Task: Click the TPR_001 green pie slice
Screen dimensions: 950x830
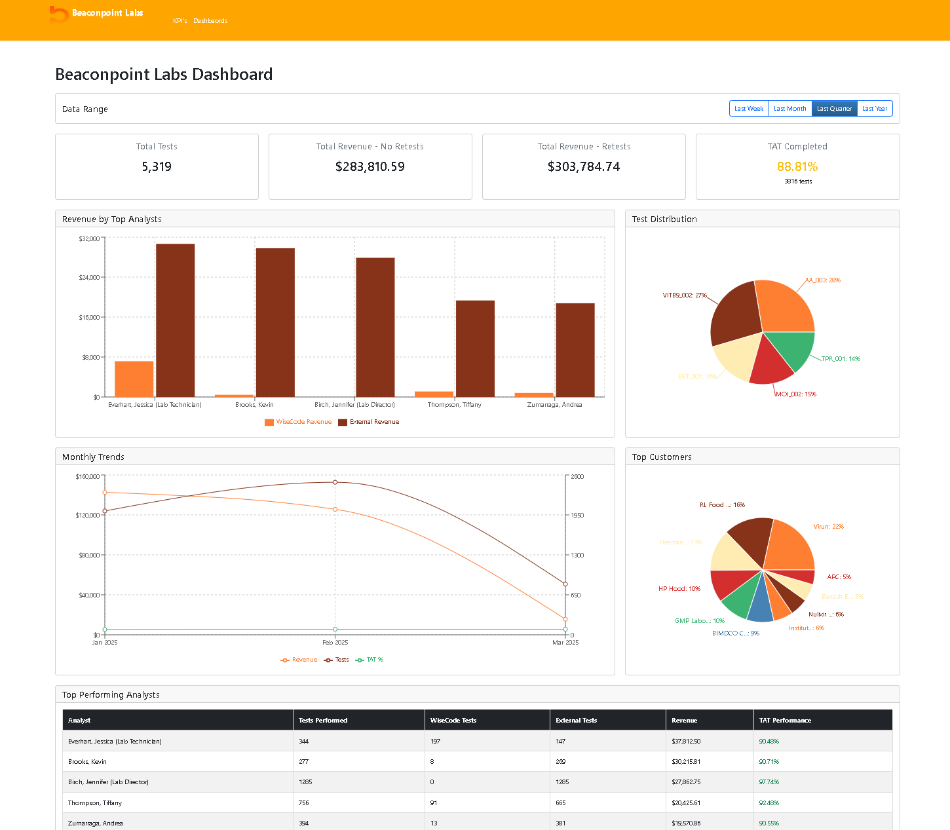Action: point(793,349)
